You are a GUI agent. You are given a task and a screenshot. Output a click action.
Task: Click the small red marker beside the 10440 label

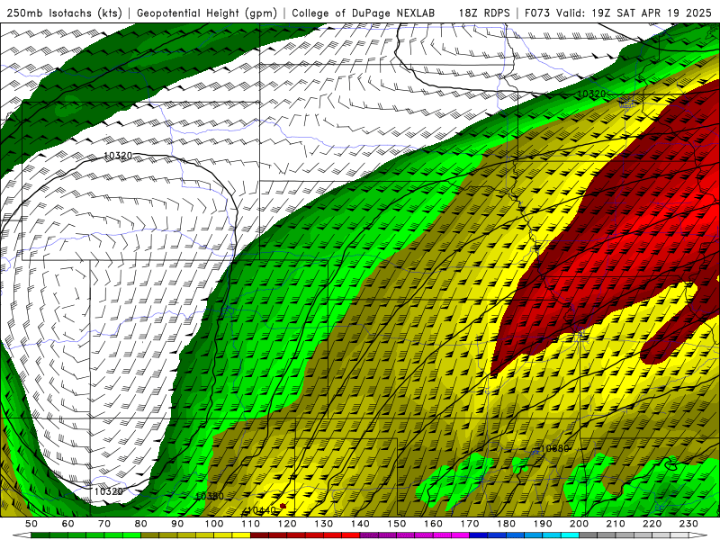click(x=283, y=506)
